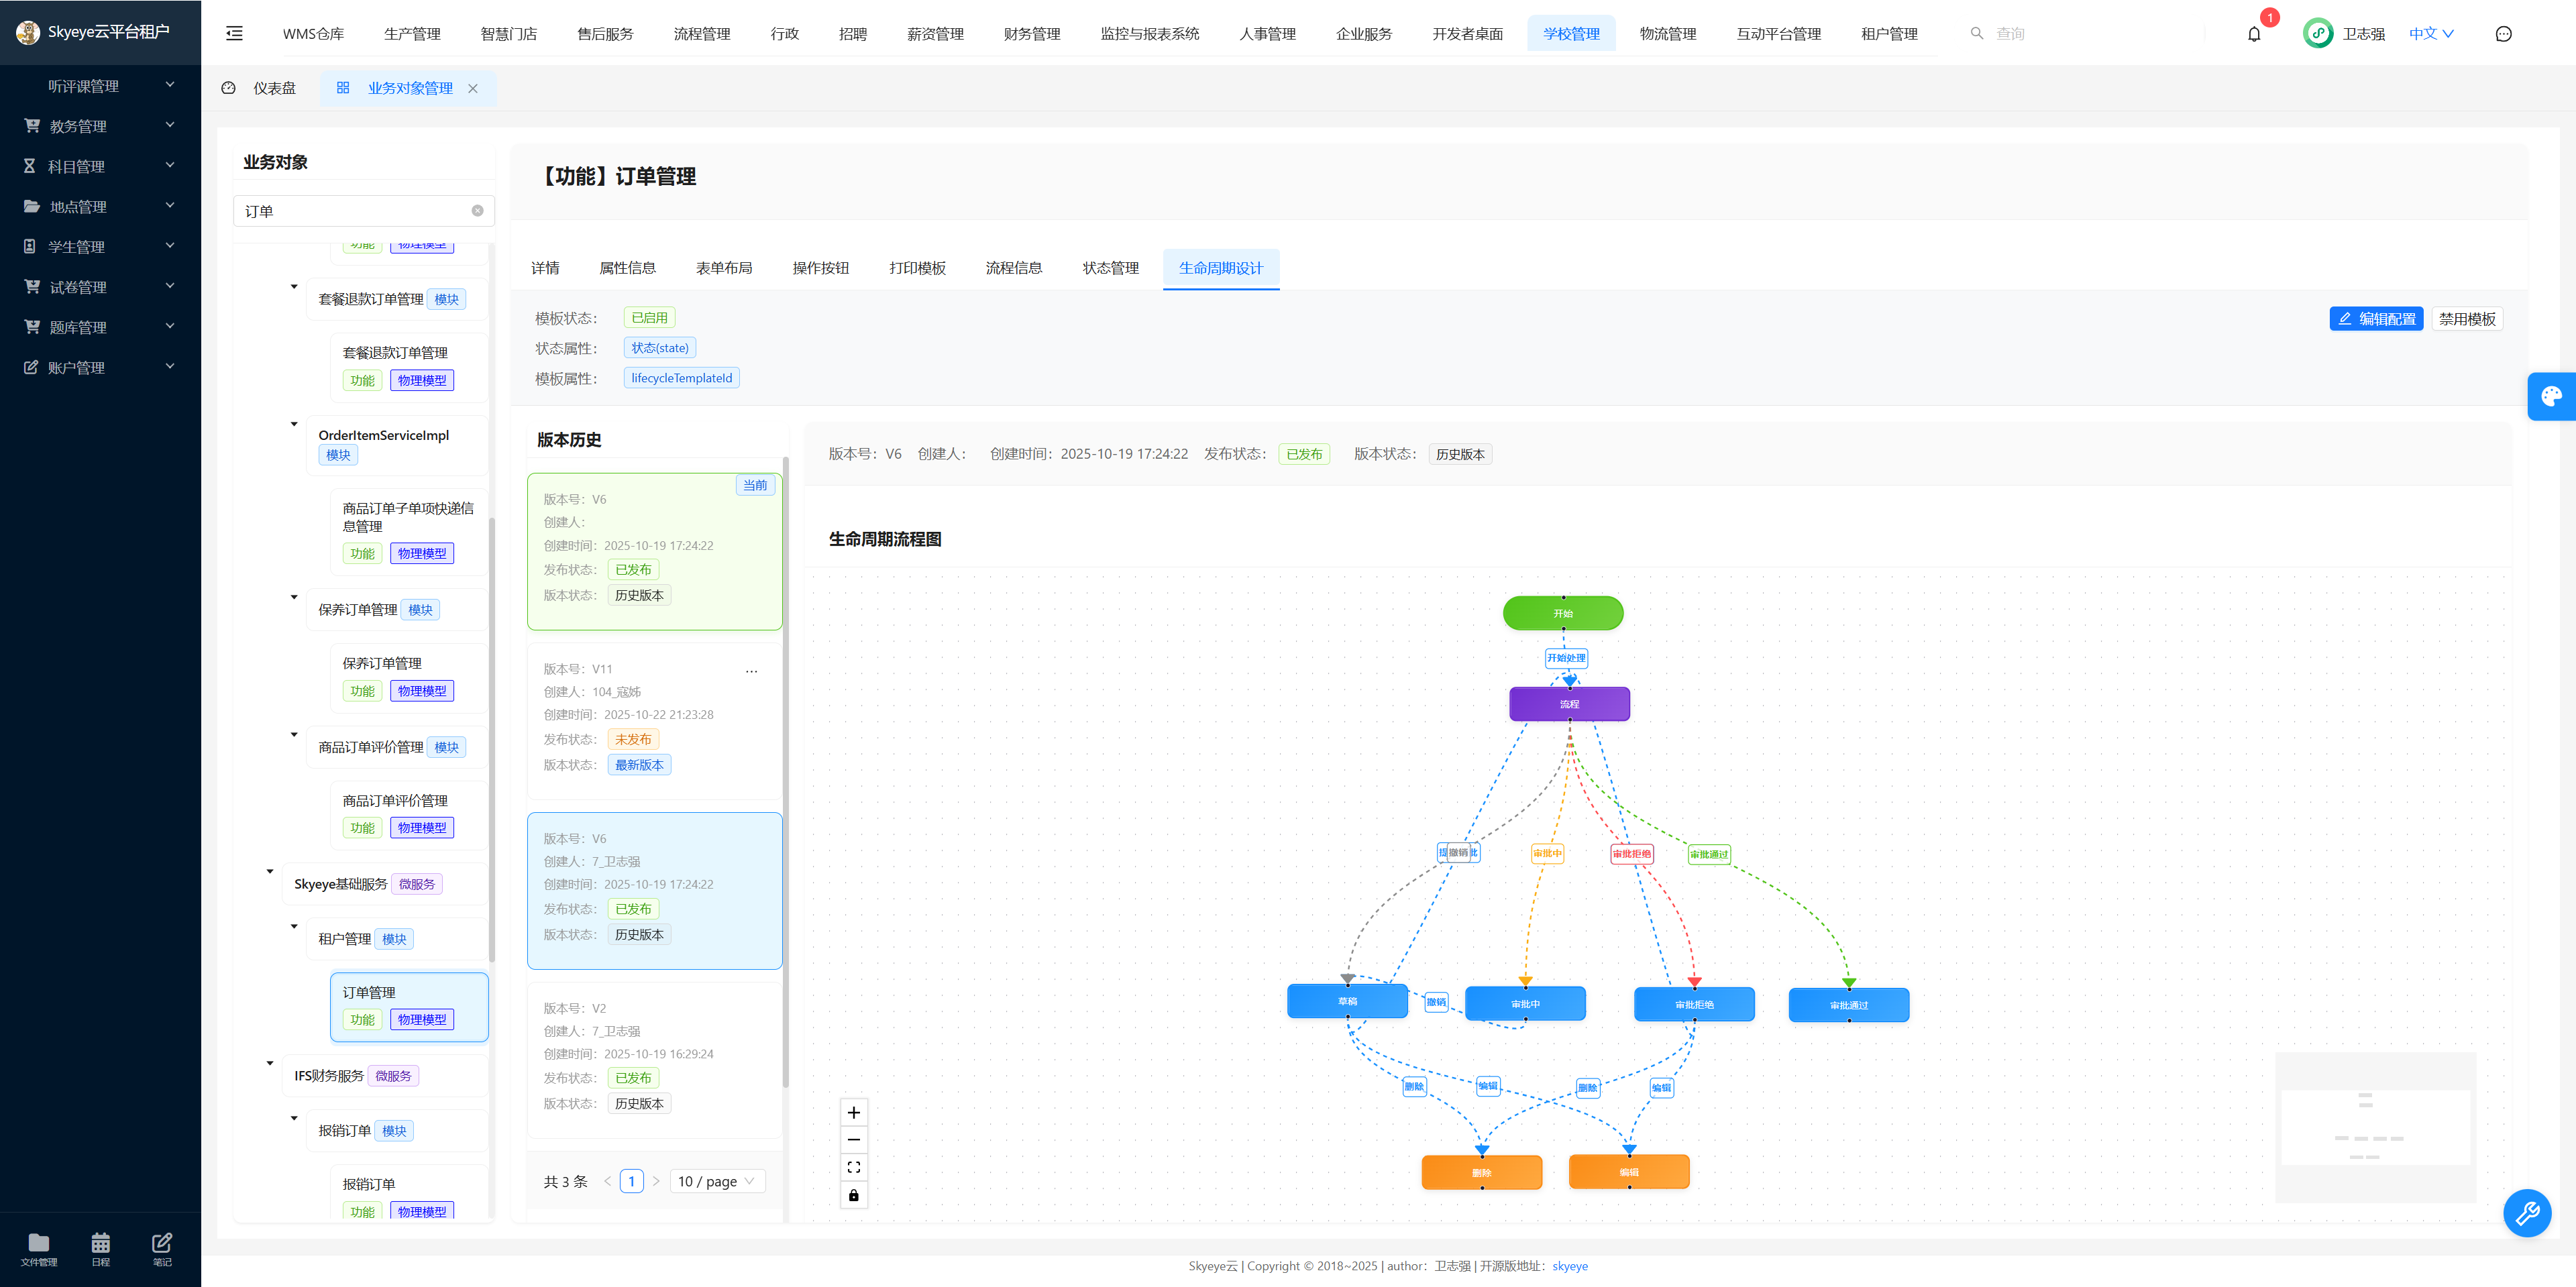The width and height of the screenshot is (2576, 1287).
Task: Zoom out of the lifecycle flowchart
Action: pos(853,1139)
